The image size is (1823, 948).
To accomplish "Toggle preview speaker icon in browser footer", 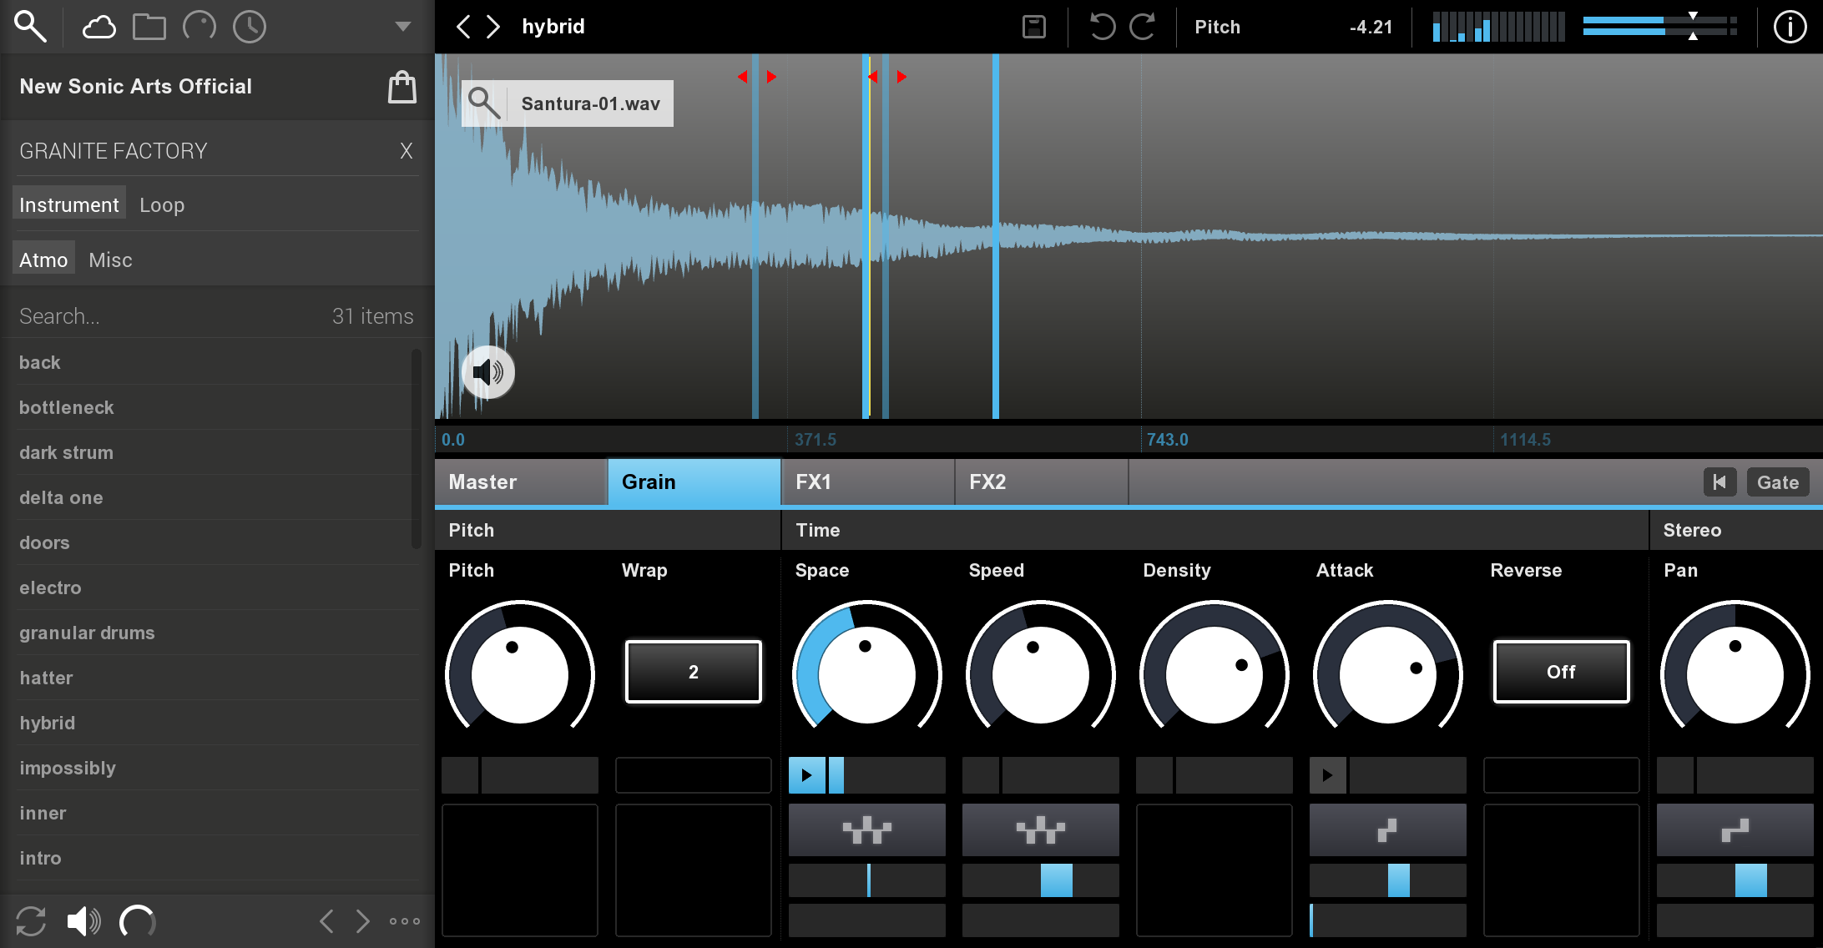I will (83, 921).
